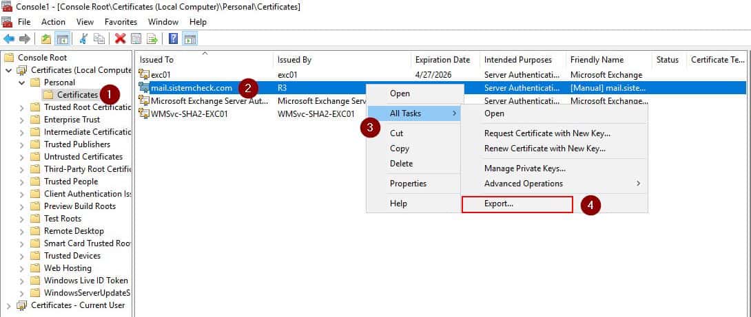The width and height of the screenshot is (751, 317).
Task: Expand the Intermediate Certification node
Action: coord(21,132)
